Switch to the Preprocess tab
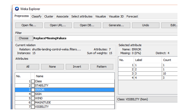This screenshot has height=111, width=193. click(22, 16)
